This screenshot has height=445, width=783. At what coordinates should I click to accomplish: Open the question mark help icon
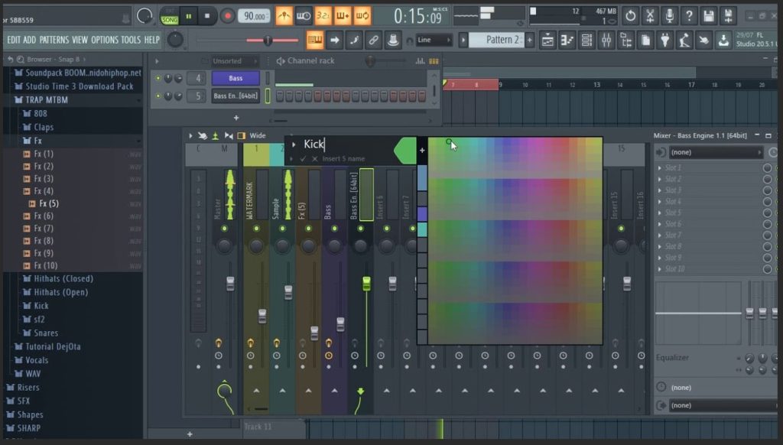(689, 16)
